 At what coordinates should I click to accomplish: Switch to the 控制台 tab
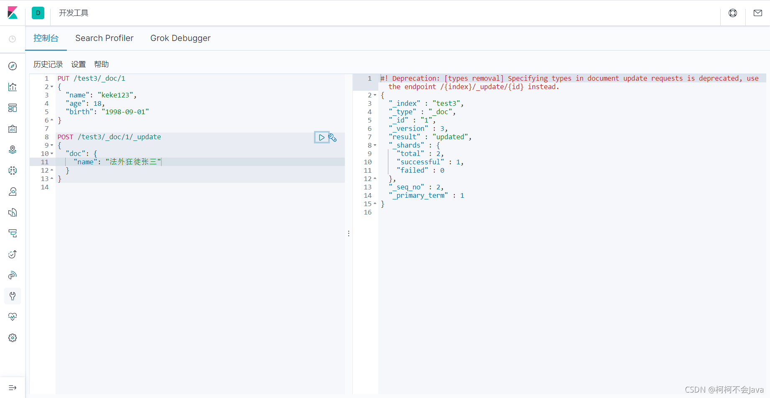[46, 38]
